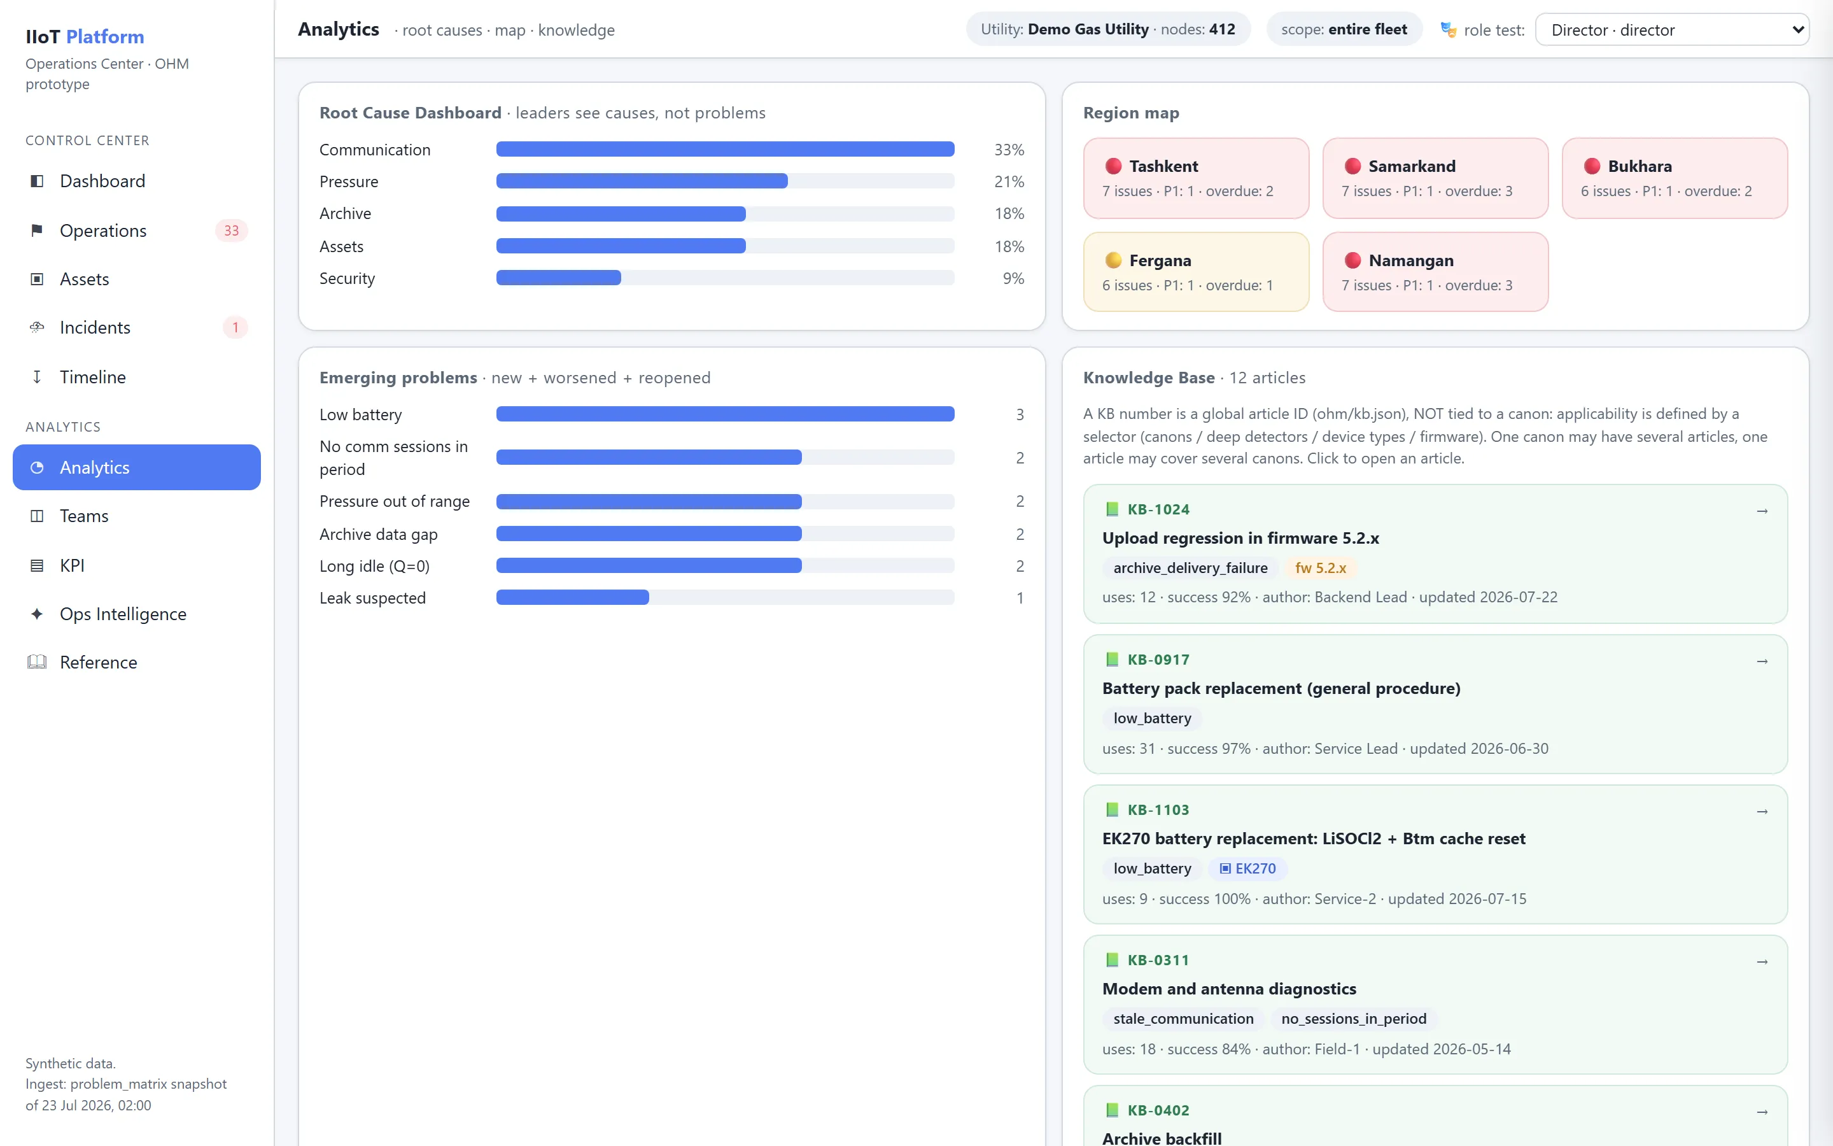Select the Teams menu item
The image size is (1833, 1146).
136,516
